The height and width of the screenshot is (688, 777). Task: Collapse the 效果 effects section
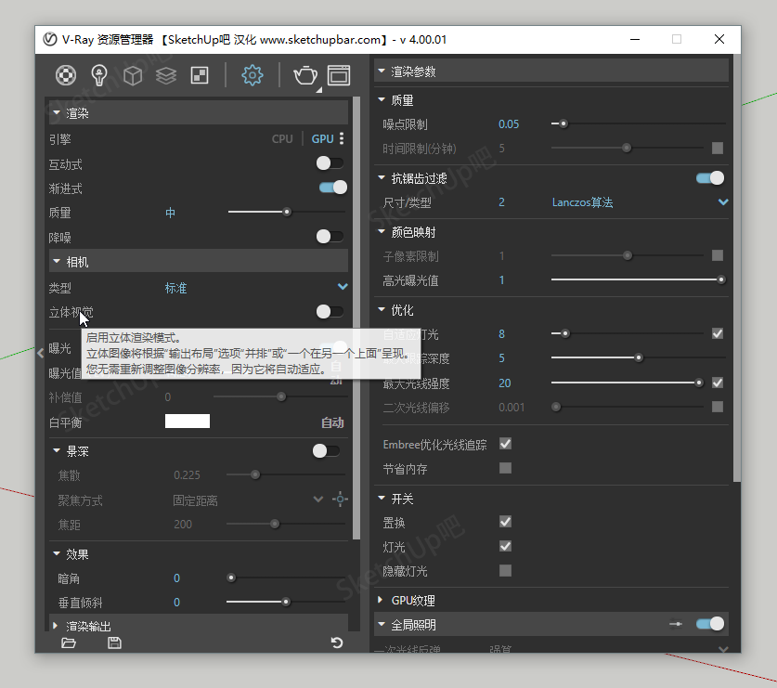pyautogui.click(x=57, y=553)
